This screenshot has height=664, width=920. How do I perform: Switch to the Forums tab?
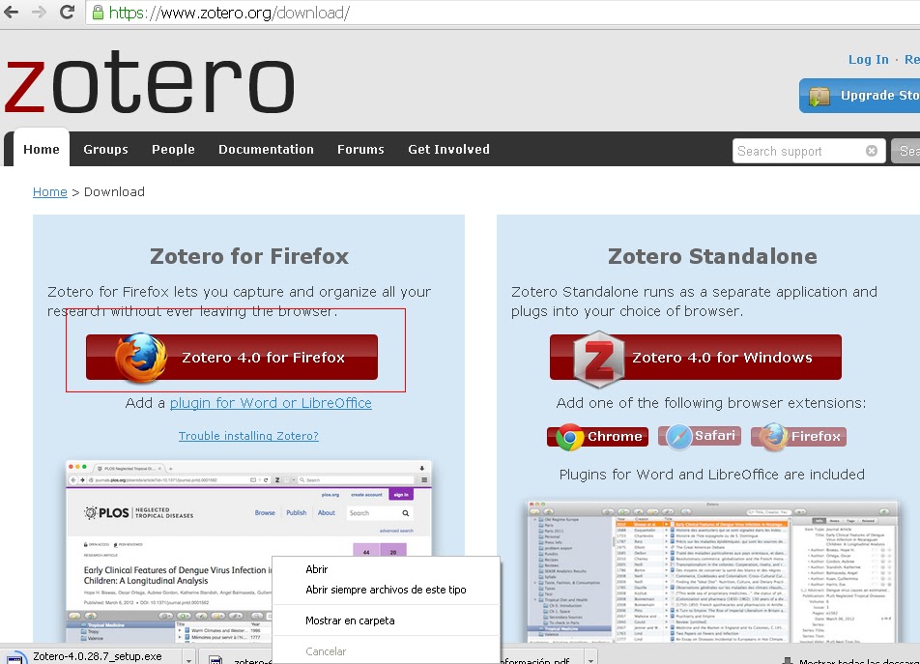pyautogui.click(x=360, y=150)
